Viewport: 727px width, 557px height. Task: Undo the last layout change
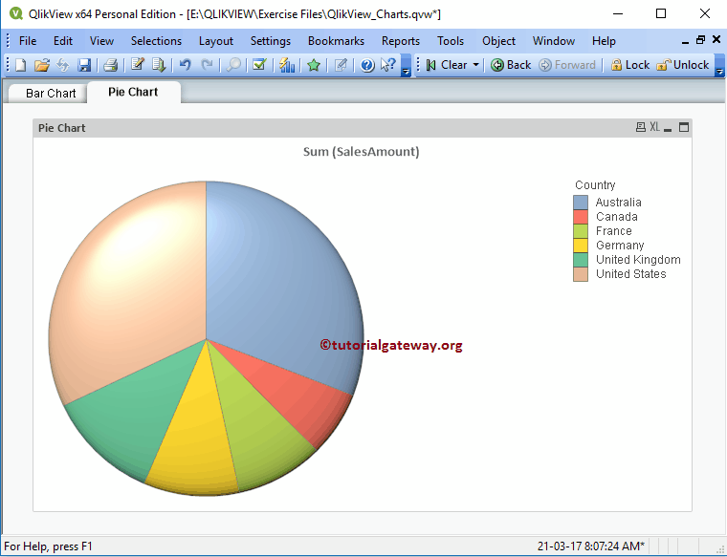click(185, 65)
